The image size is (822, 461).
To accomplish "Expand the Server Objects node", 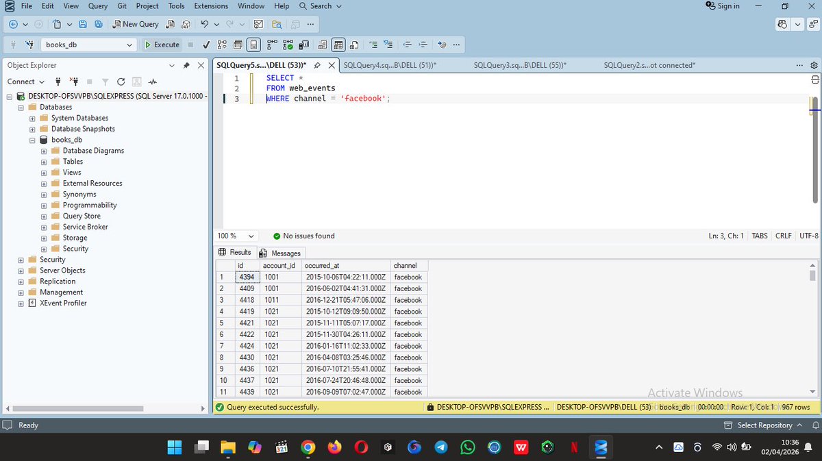I will tap(21, 271).
